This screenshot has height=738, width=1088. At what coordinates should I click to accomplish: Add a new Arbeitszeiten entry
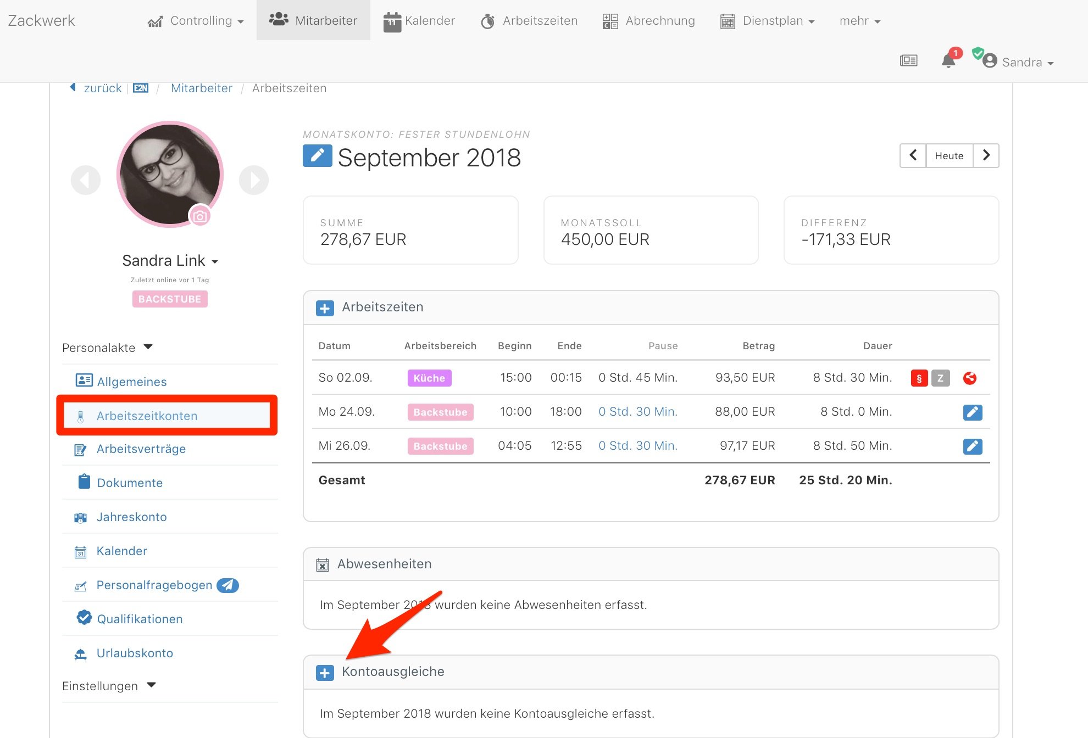click(325, 308)
